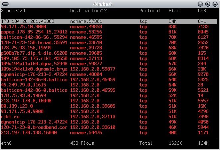Click CPS value 15K

202,106
